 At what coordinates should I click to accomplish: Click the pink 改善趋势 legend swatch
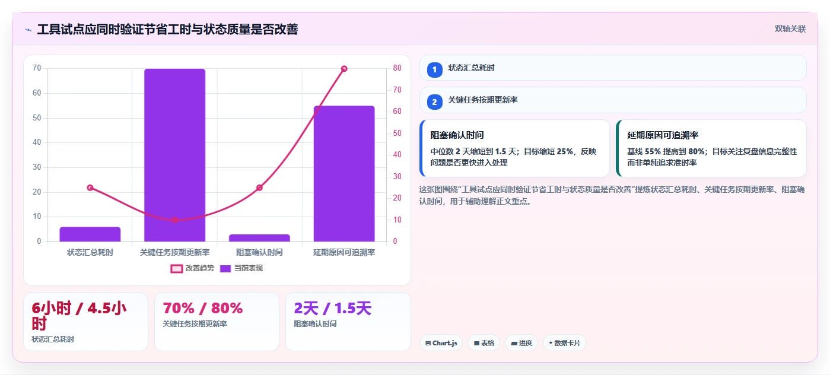(176, 268)
